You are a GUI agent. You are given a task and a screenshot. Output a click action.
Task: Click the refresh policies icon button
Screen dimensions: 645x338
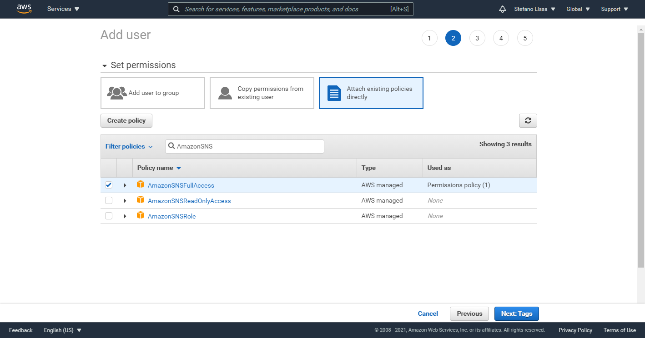[528, 120]
